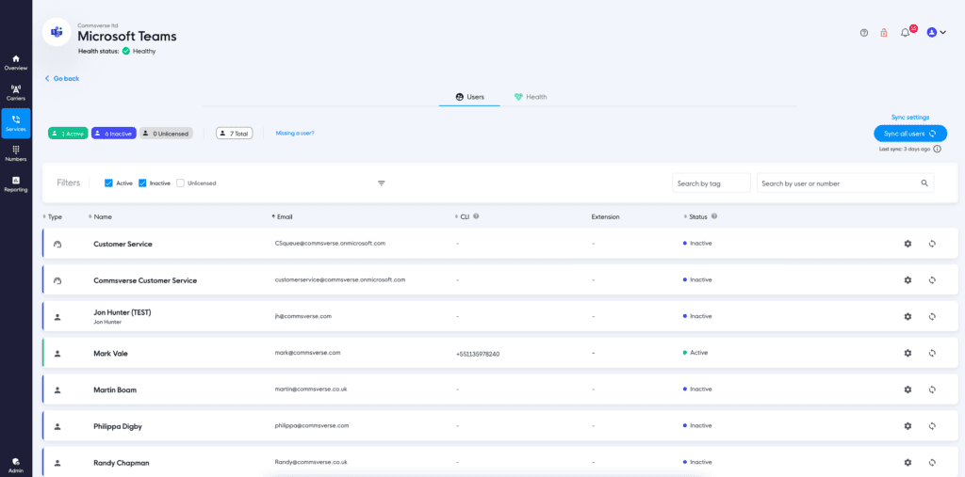The height and width of the screenshot is (477, 965).
Task: Sync the Customer Service row user
Action: [932, 244]
